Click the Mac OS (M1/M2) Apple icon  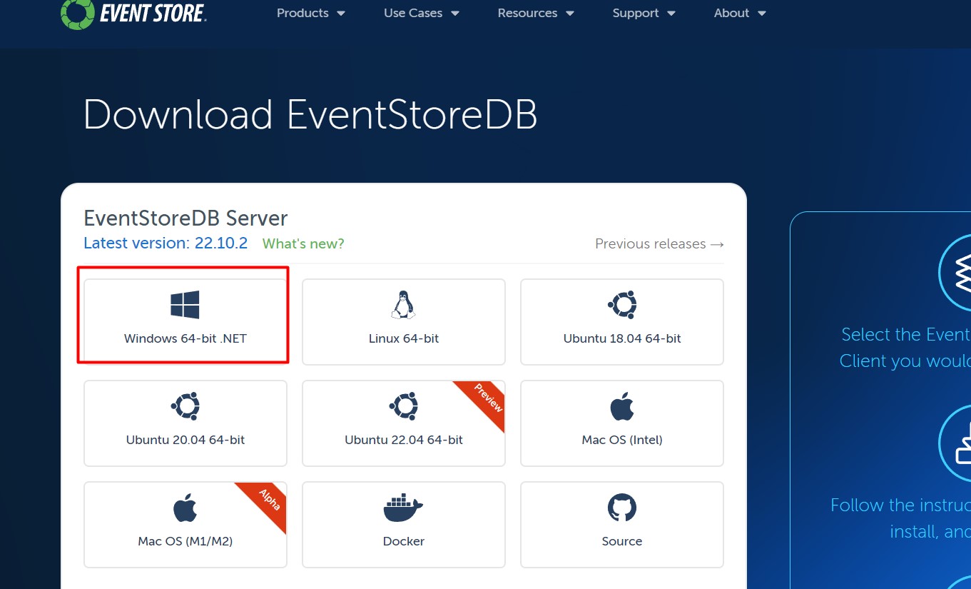pyautogui.click(x=185, y=507)
